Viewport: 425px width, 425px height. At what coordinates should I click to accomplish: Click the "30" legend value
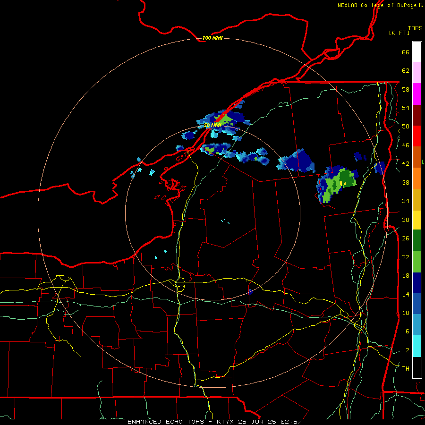click(406, 220)
